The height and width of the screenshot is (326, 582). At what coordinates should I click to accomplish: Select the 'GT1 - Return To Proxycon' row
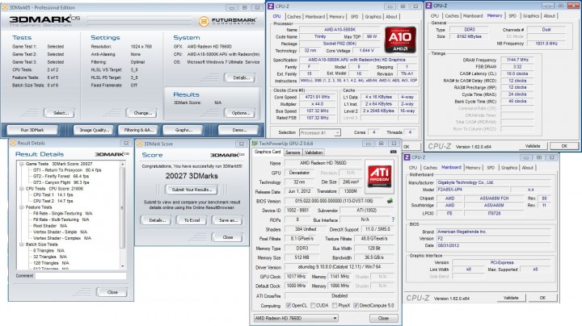tap(67, 170)
